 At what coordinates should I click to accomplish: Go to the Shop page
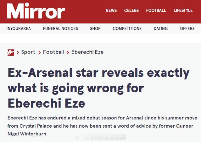click(x=95, y=28)
